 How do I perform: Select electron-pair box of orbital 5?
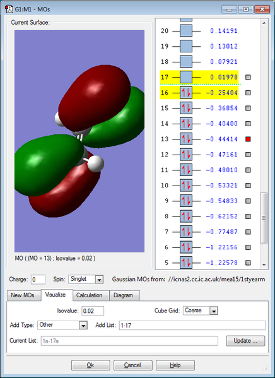click(186, 263)
